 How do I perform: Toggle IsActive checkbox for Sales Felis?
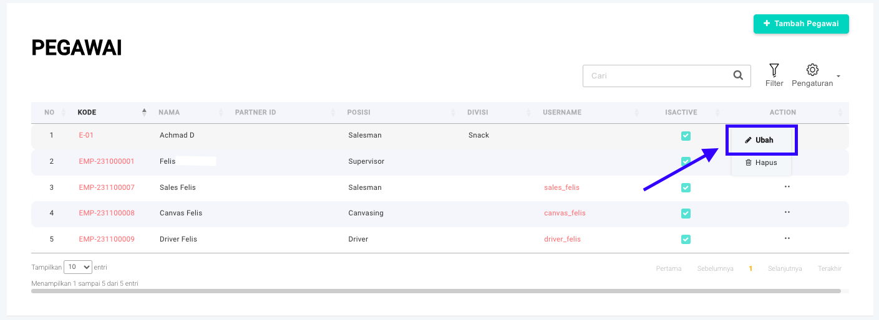tap(686, 187)
